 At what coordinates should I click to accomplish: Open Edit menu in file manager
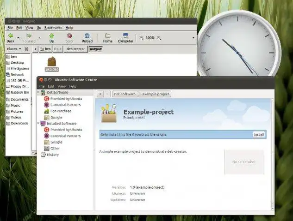pos(19,28)
